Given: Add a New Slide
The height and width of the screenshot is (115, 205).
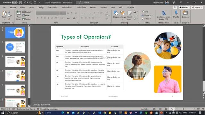Looking at the screenshot, I should tap(19, 15).
